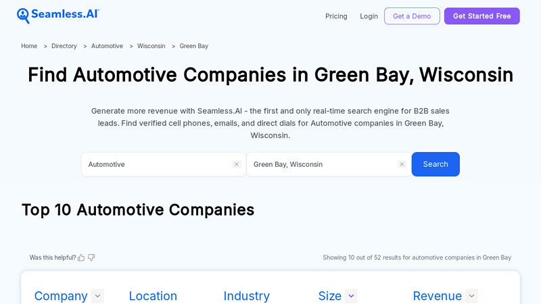541x304 pixels.
Task: Open the Directory breadcrumb link
Action: (64, 46)
